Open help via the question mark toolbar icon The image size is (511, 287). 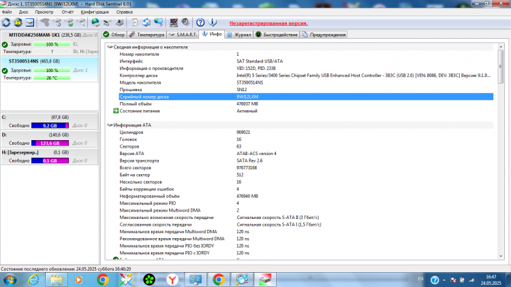click(200, 22)
